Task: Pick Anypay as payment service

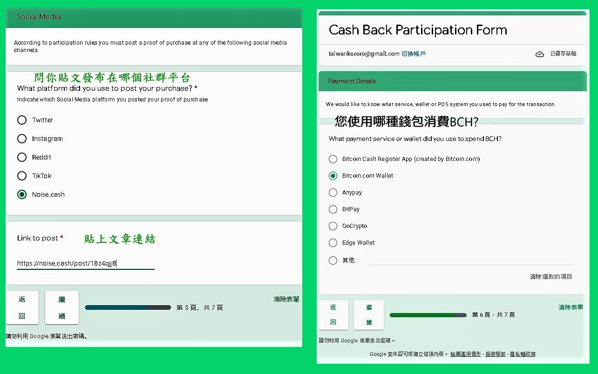Action: coord(333,193)
